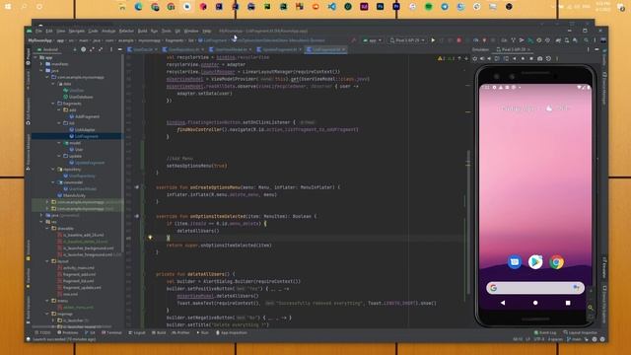Viewport: 631px width, 355px height.
Task: Open the Build menu
Action: coord(142,31)
